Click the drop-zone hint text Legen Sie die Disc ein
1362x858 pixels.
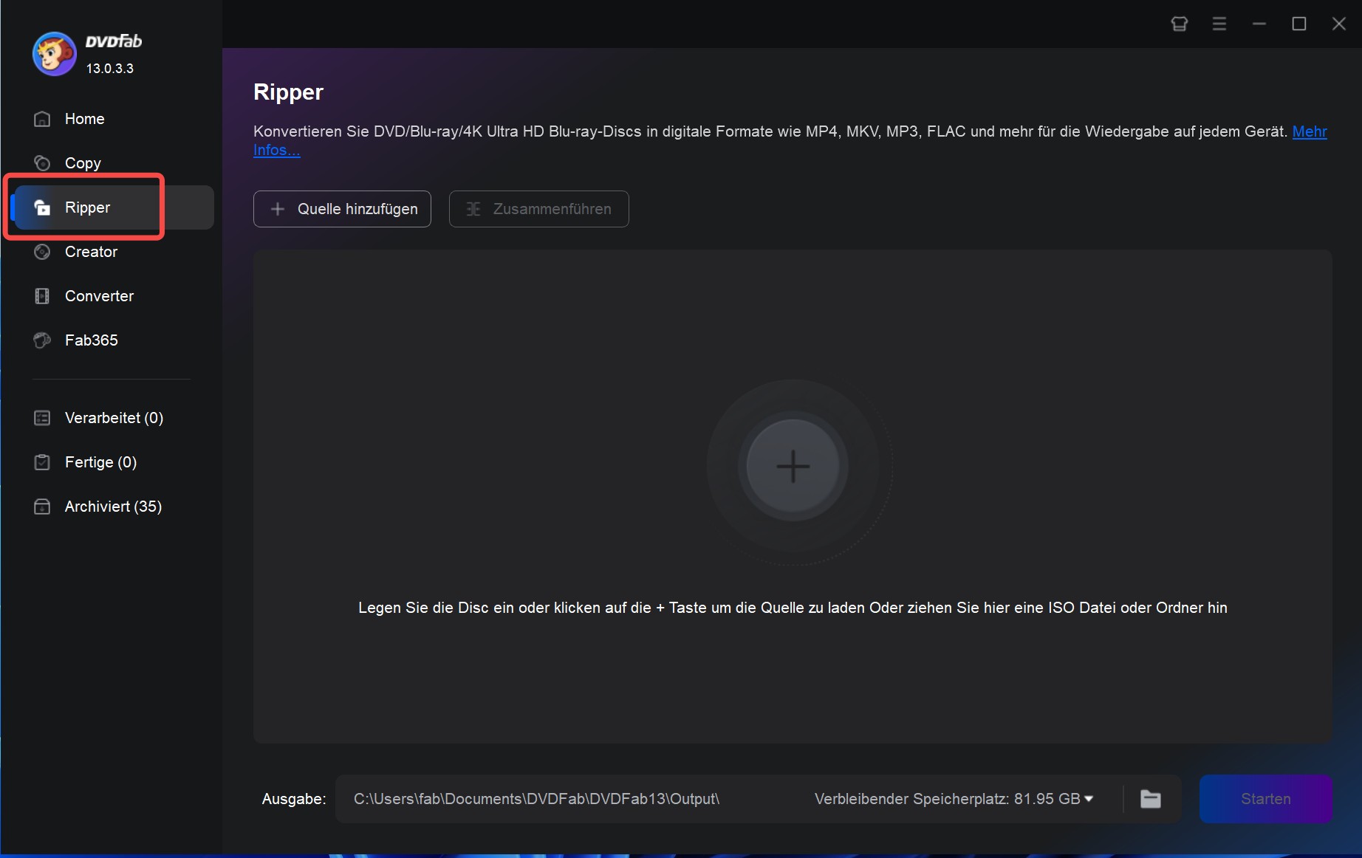(x=793, y=608)
